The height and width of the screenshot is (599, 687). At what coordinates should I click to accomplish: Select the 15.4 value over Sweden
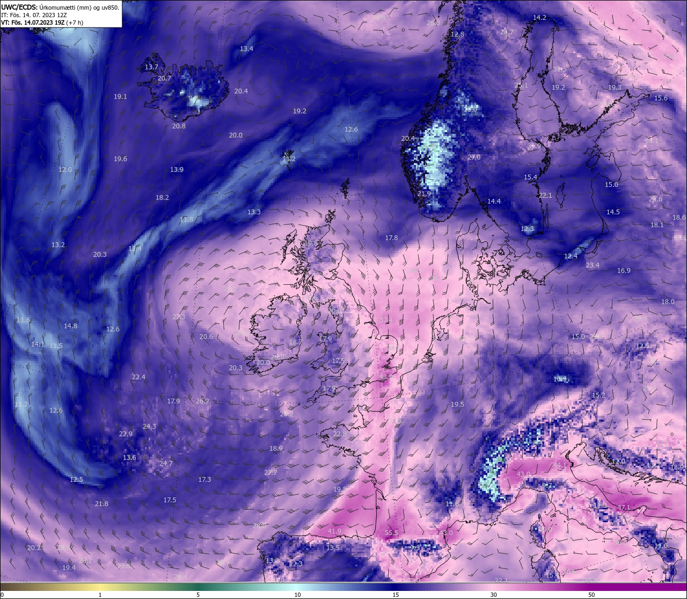530,177
